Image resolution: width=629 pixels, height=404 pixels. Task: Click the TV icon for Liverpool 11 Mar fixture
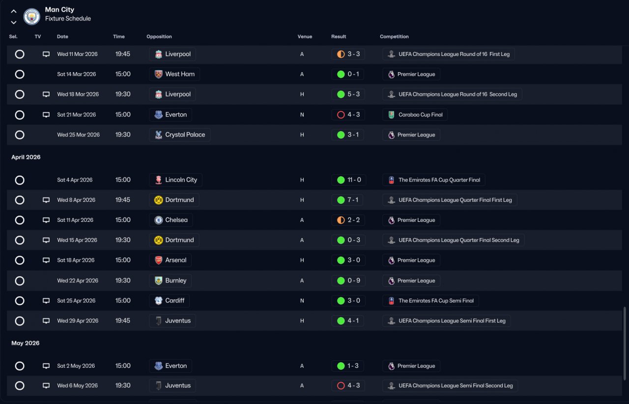point(46,54)
